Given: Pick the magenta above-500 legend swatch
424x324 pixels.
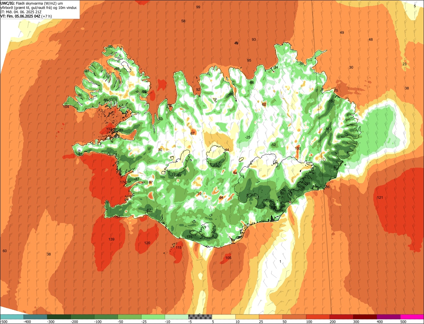Looking at the screenshot, I should (x=412, y=317).
